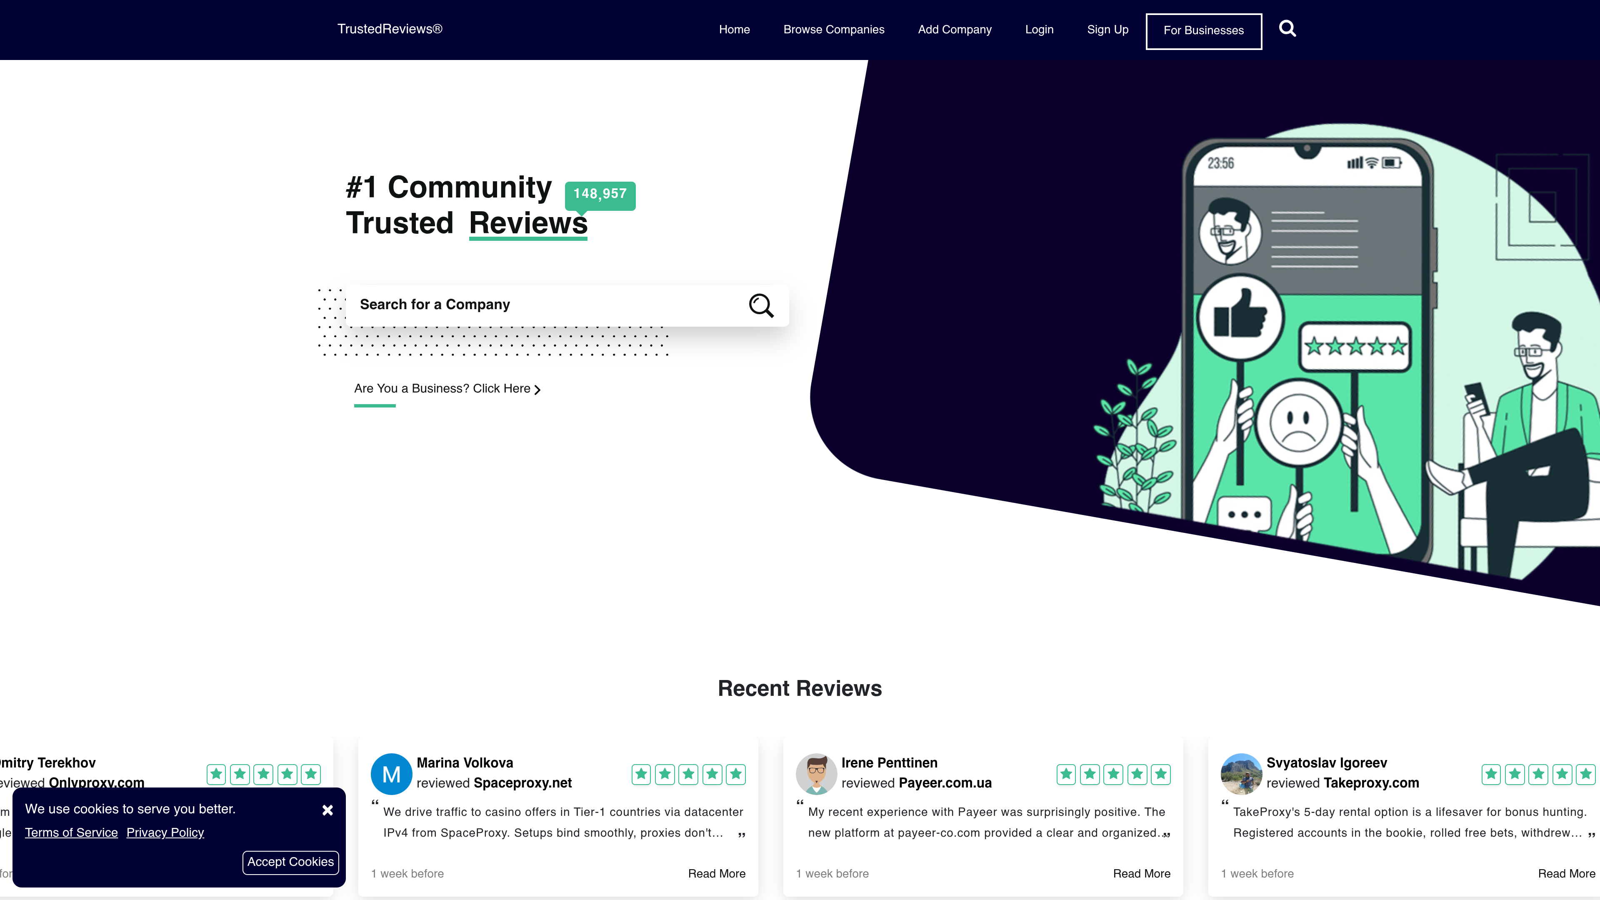The image size is (1600, 900).
Task: Read More on Irene Penttinen's Payeer review
Action: click(1142, 873)
